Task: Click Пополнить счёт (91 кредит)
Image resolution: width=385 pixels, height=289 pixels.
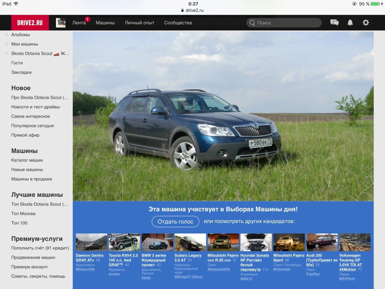Action: click(40, 248)
